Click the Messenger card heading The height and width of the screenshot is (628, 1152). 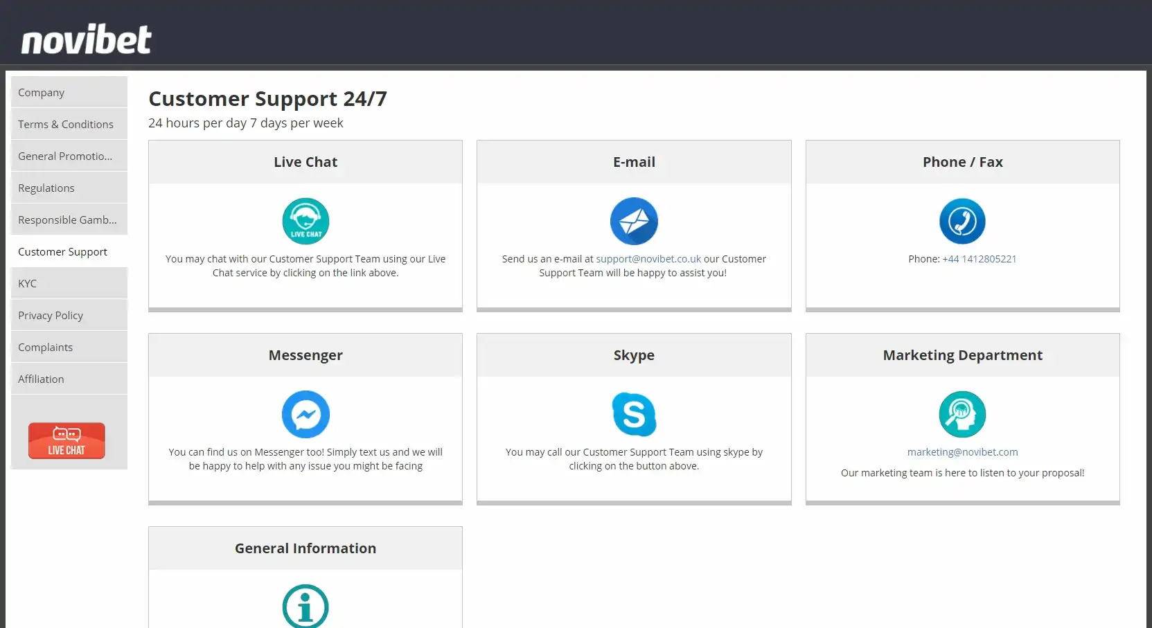click(305, 355)
